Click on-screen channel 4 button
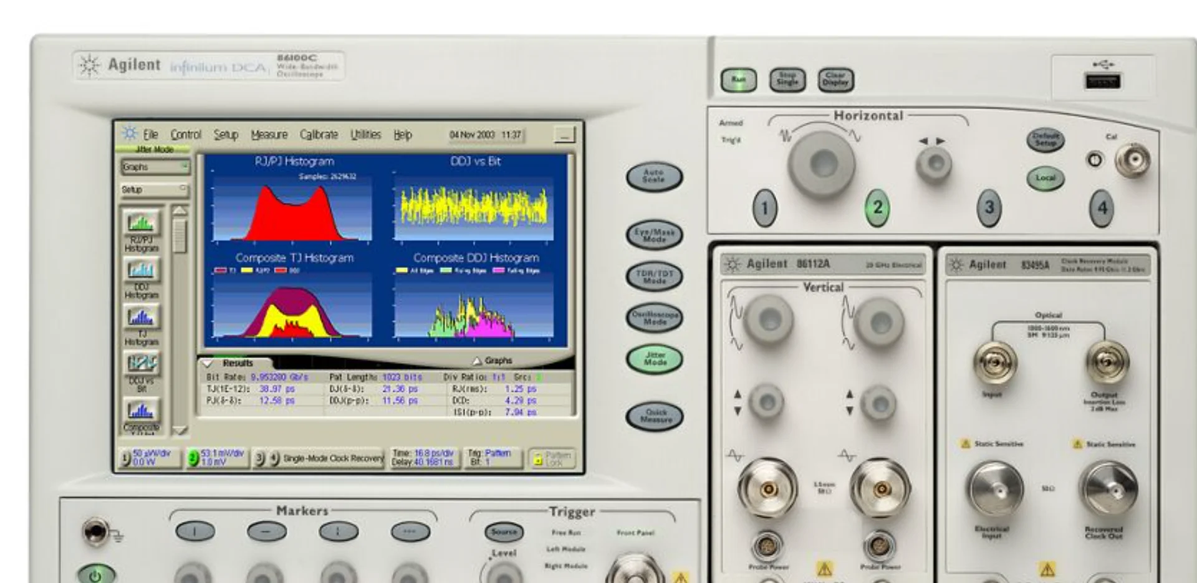 [274, 458]
